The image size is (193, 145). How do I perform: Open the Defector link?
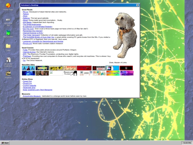26,18
